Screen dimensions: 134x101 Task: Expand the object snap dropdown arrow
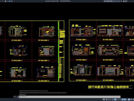(x=127, y=99)
